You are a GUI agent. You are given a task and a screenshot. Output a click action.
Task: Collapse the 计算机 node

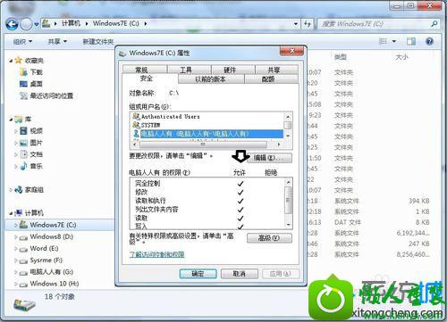(11, 213)
